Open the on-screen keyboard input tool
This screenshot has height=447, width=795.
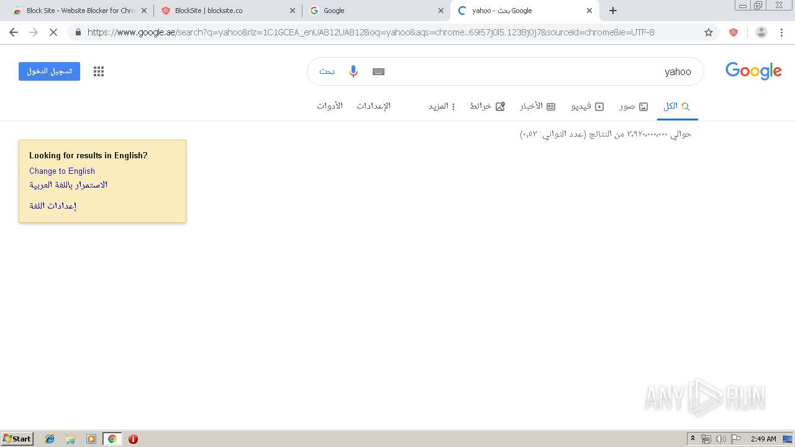point(379,71)
